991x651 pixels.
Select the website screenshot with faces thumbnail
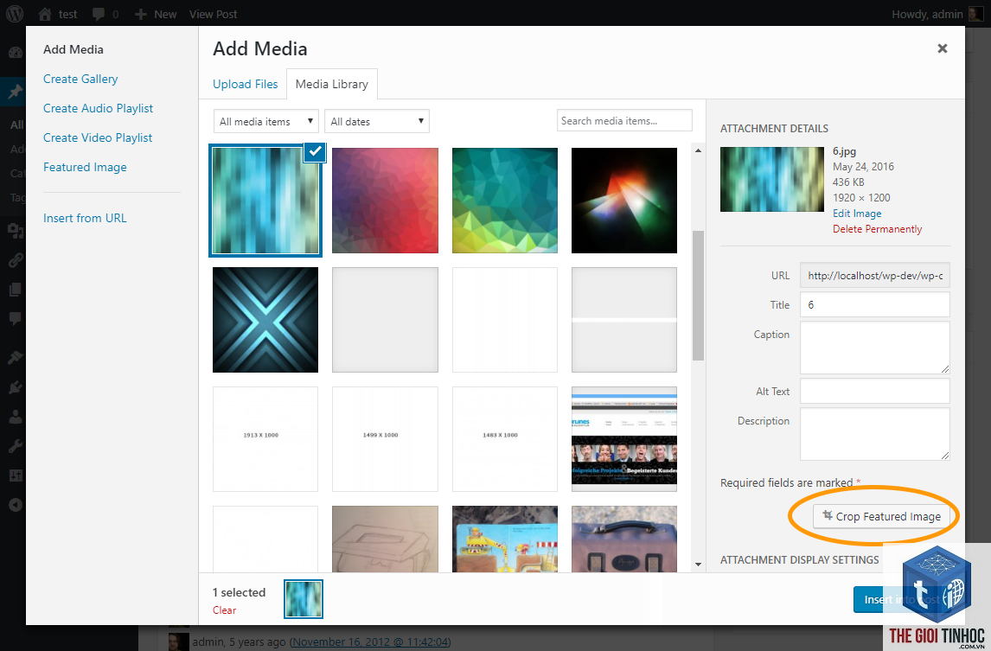tap(623, 439)
